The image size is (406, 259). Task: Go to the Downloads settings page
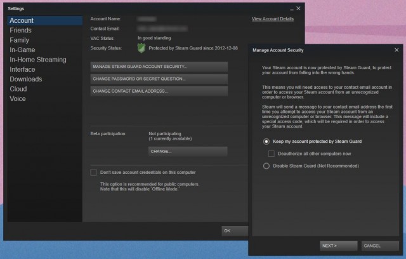tap(25, 79)
